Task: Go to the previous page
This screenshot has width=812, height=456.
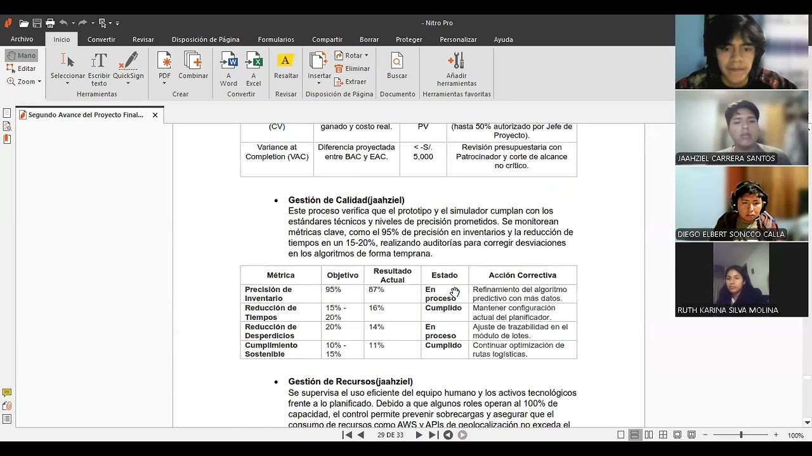Action: (361, 435)
